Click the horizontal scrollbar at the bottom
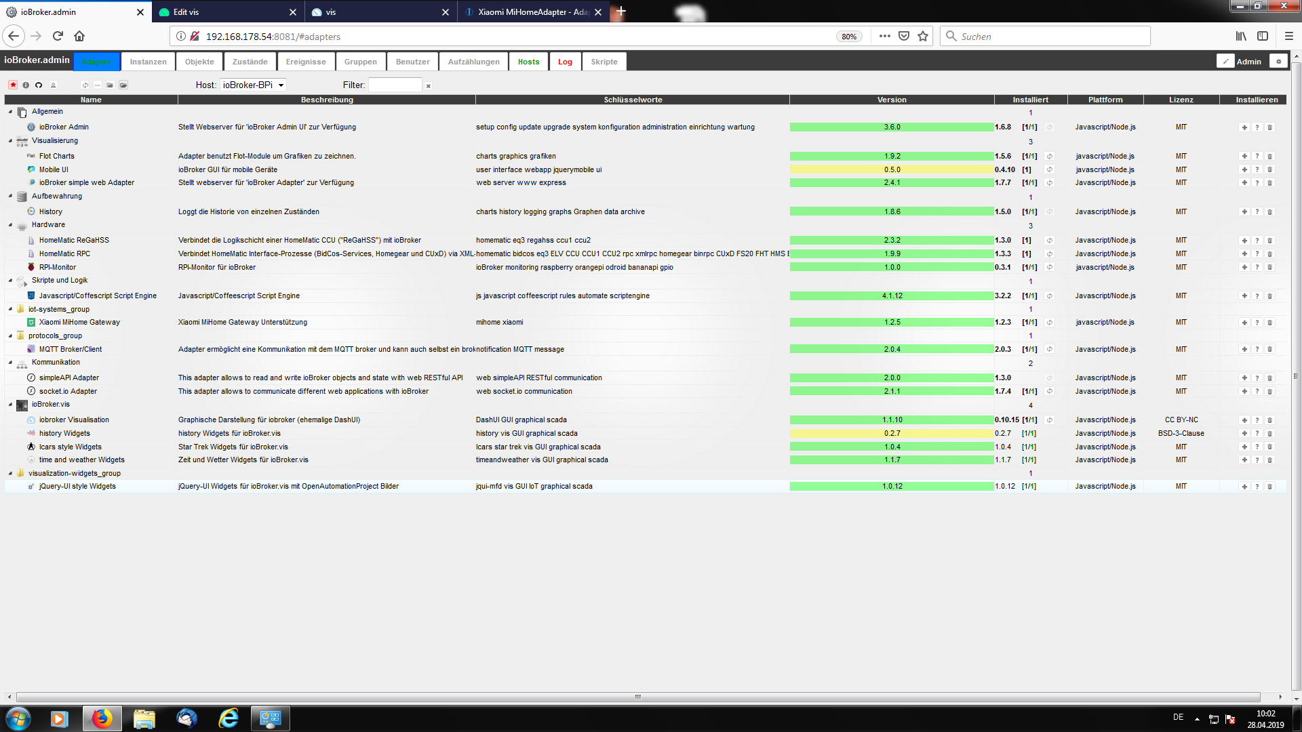Viewport: 1302px width, 732px height. coord(637,697)
